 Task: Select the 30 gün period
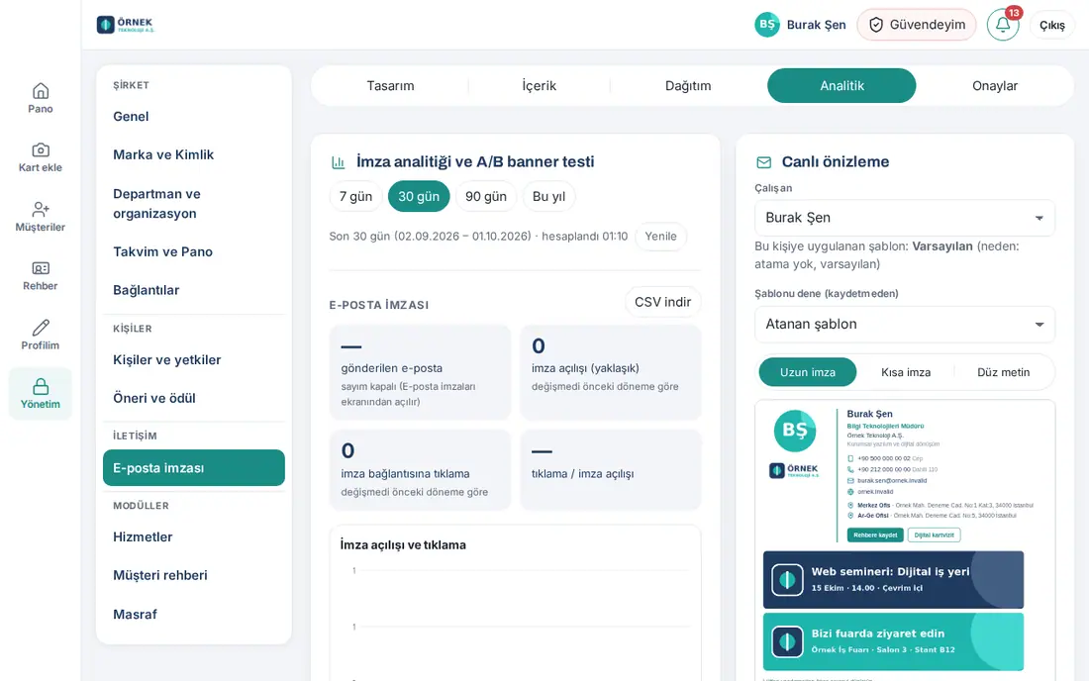tap(419, 196)
